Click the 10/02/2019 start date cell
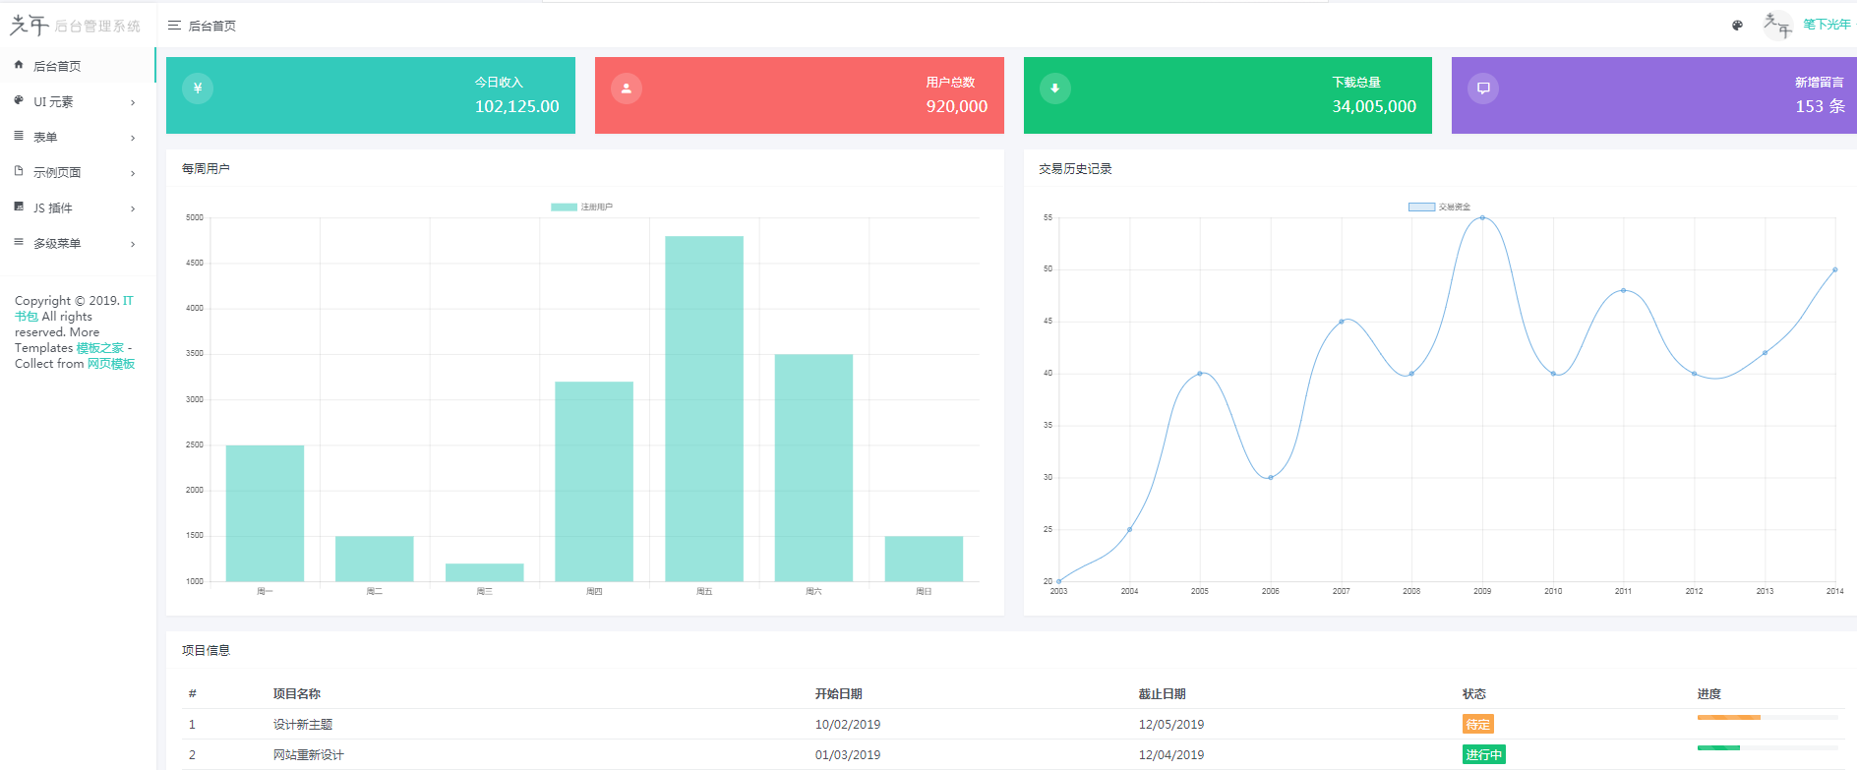The image size is (1857, 770). (848, 725)
